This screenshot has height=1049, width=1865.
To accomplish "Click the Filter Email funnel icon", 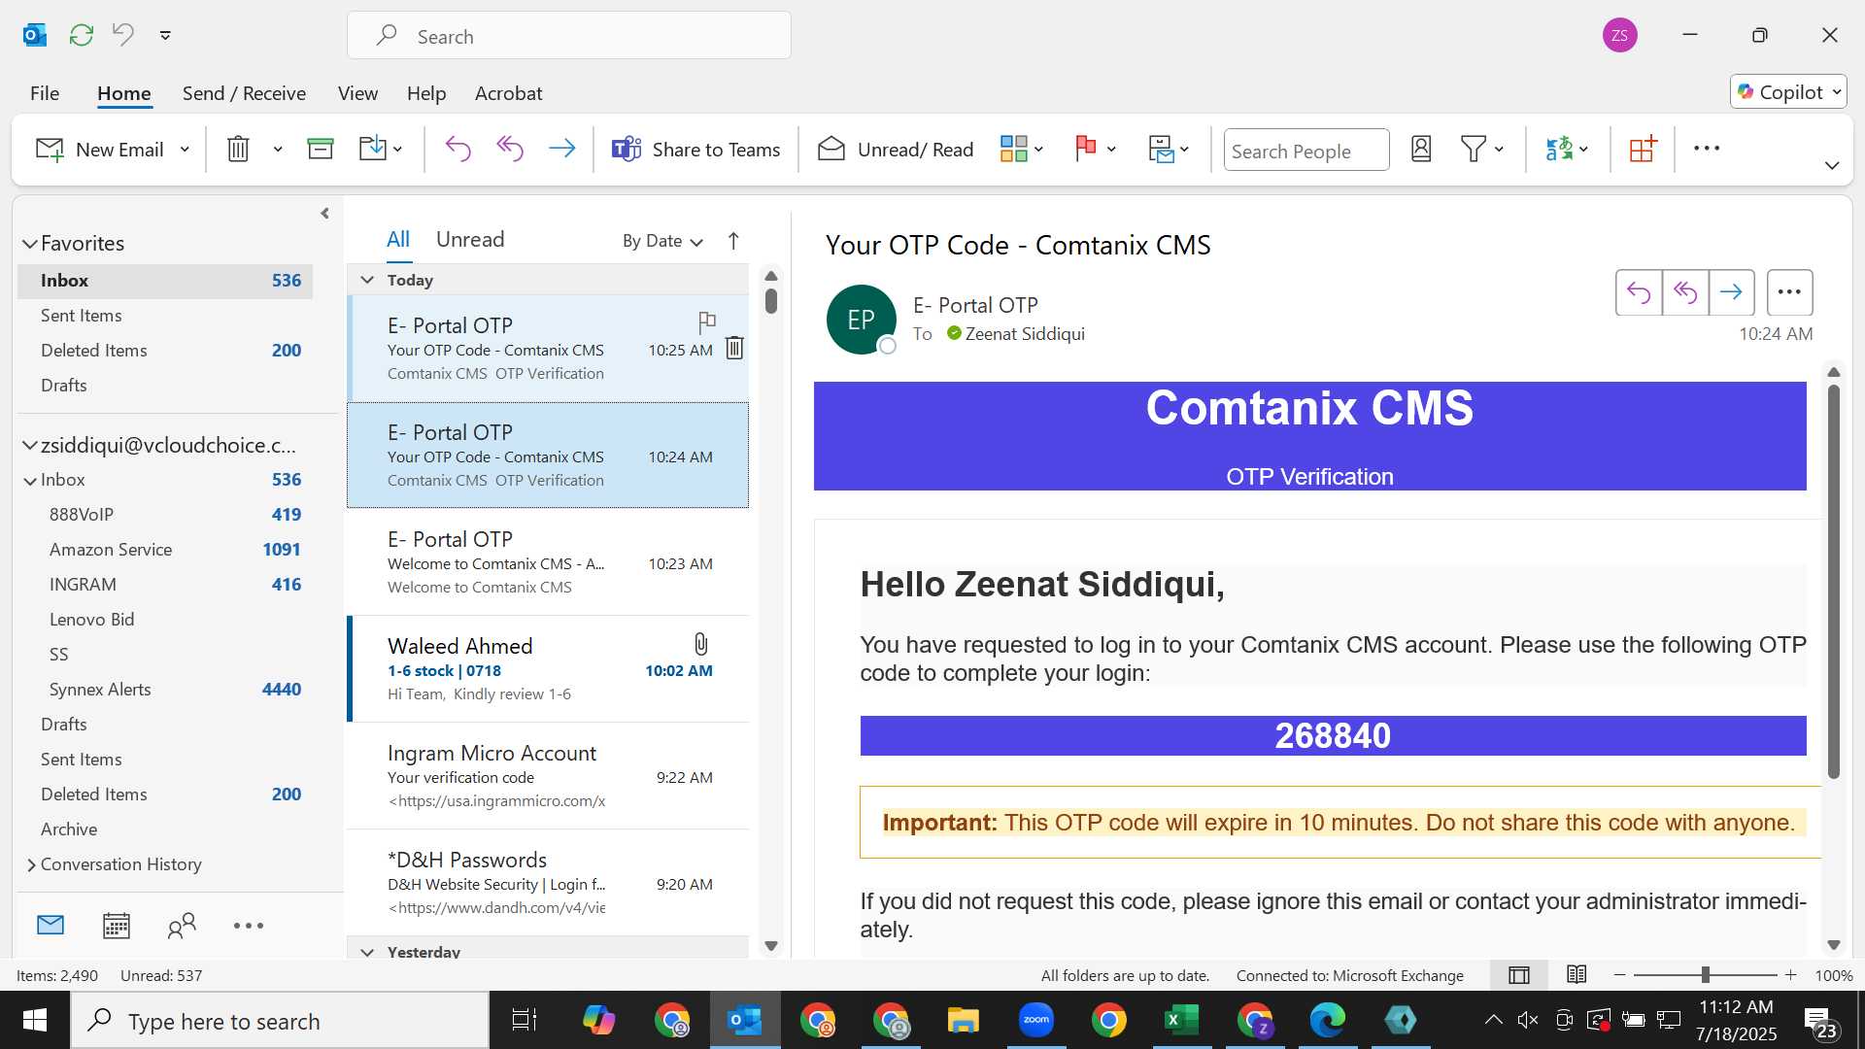I will [1474, 149].
